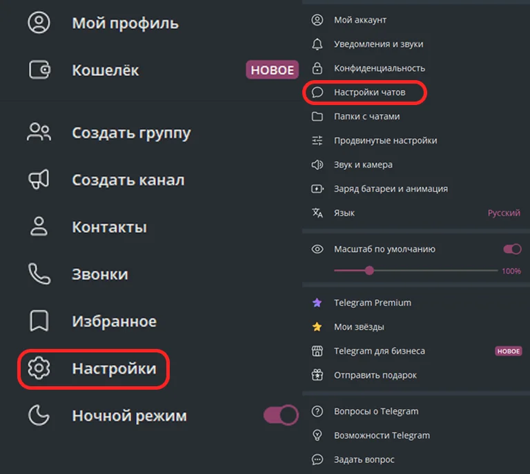
Task: Click the megaphone icon for Создать канал
Action: [39, 180]
